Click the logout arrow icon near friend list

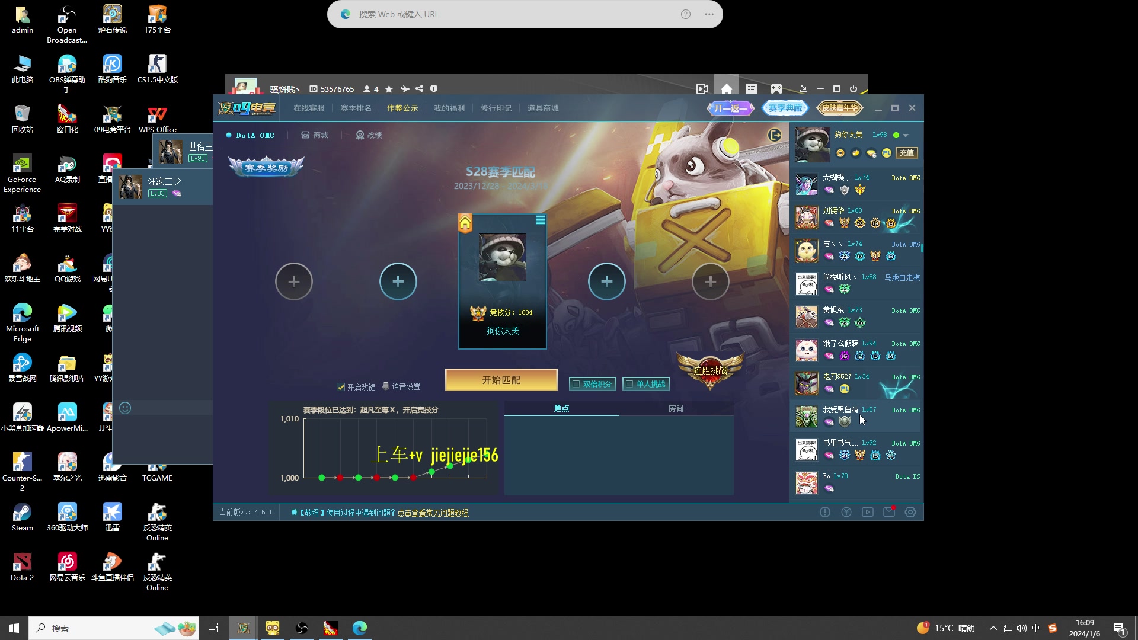click(775, 135)
